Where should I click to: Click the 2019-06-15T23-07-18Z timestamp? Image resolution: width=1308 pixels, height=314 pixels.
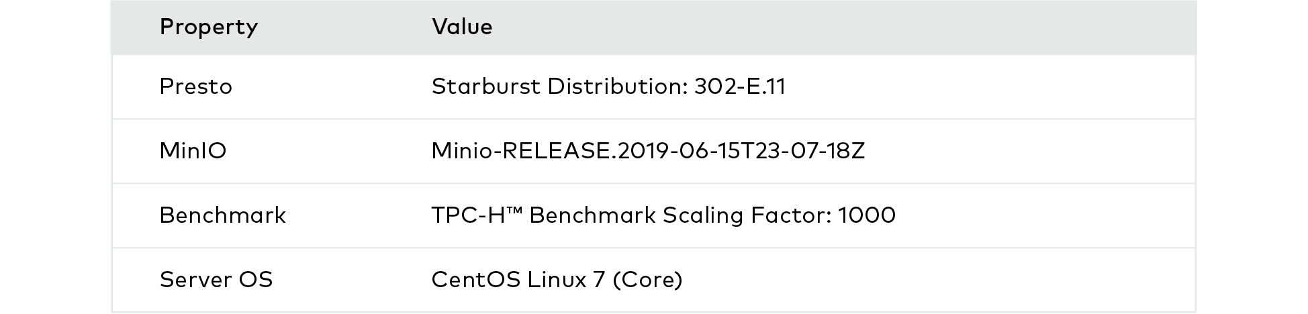[x=741, y=151]
